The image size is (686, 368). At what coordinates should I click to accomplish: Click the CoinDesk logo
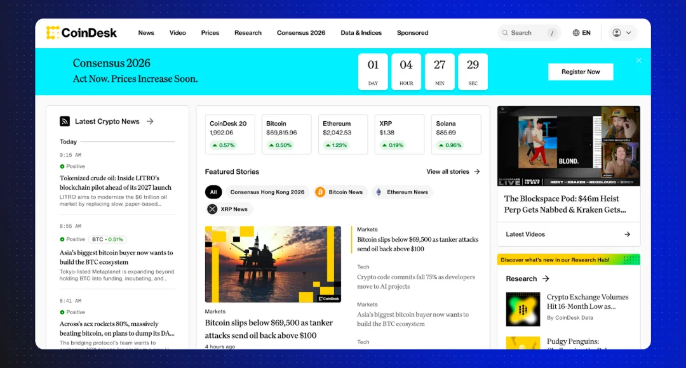(81, 33)
